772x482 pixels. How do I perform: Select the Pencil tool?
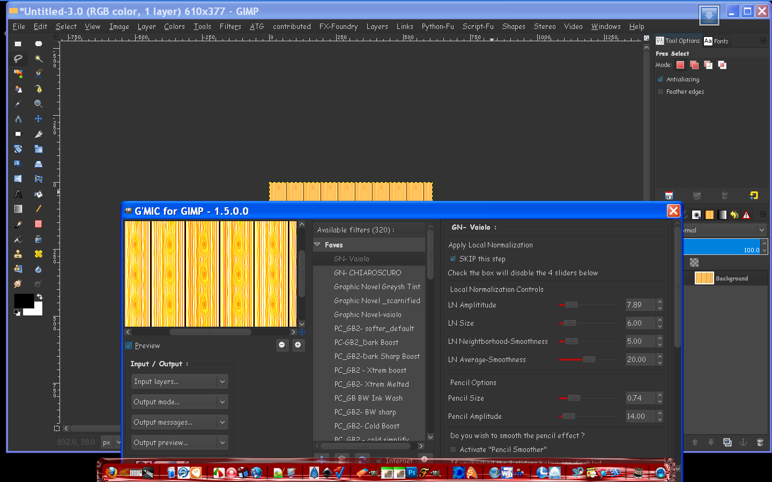click(x=38, y=209)
